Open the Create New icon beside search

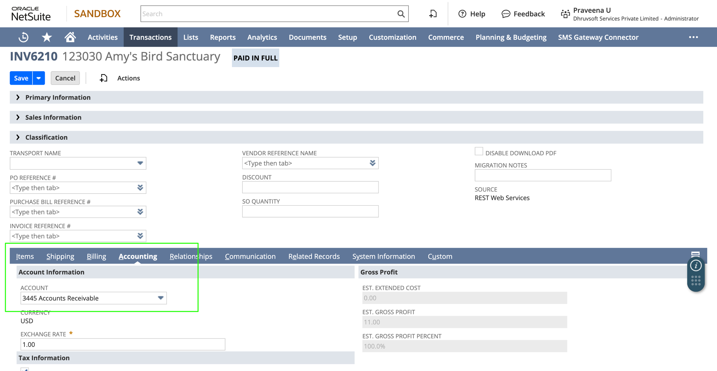coord(433,14)
